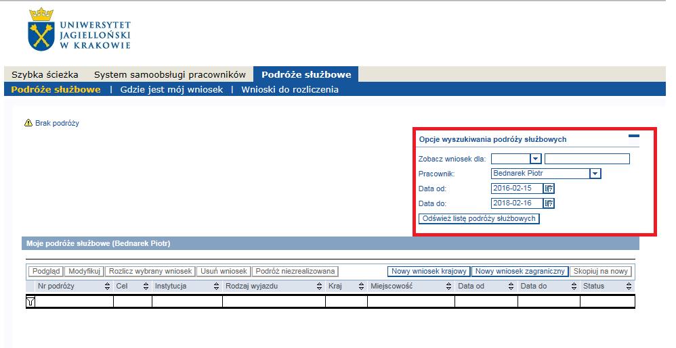The image size is (676, 348).
Task: Sort by Instytucja column arrows
Action: [217, 286]
